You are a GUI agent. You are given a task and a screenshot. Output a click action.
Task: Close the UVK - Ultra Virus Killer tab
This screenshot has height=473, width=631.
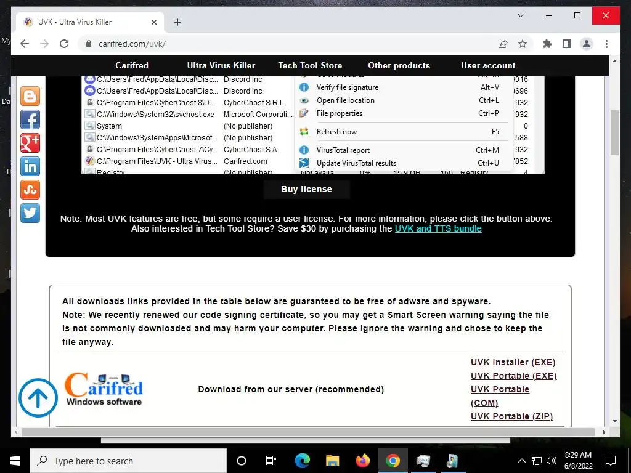(x=153, y=22)
